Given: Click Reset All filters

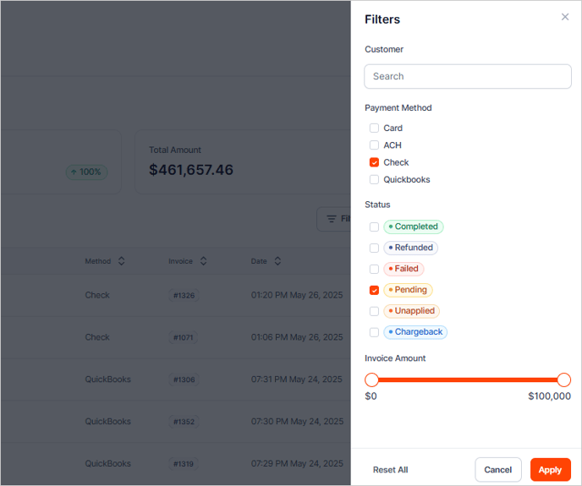Looking at the screenshot, I should 390,470.
